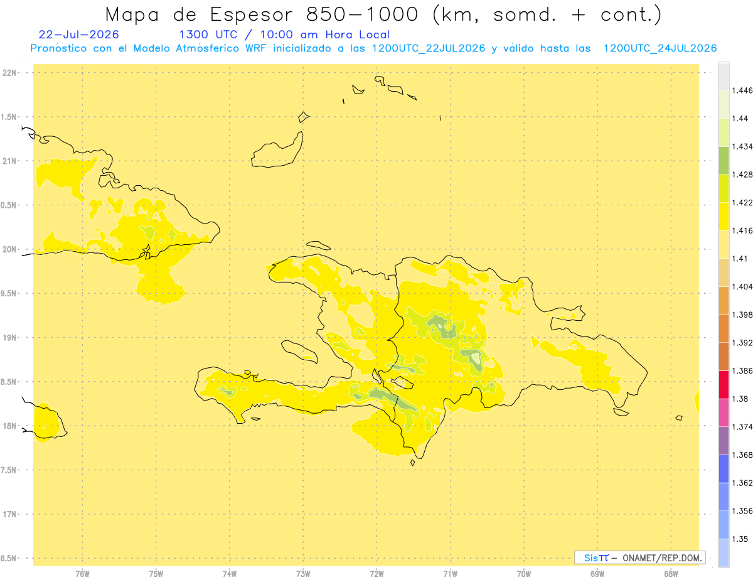Click the 71W longitude axis label

click(450, 573)
